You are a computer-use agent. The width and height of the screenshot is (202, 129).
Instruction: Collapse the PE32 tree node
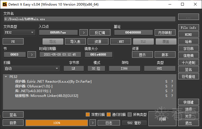[x=6, y=77]
